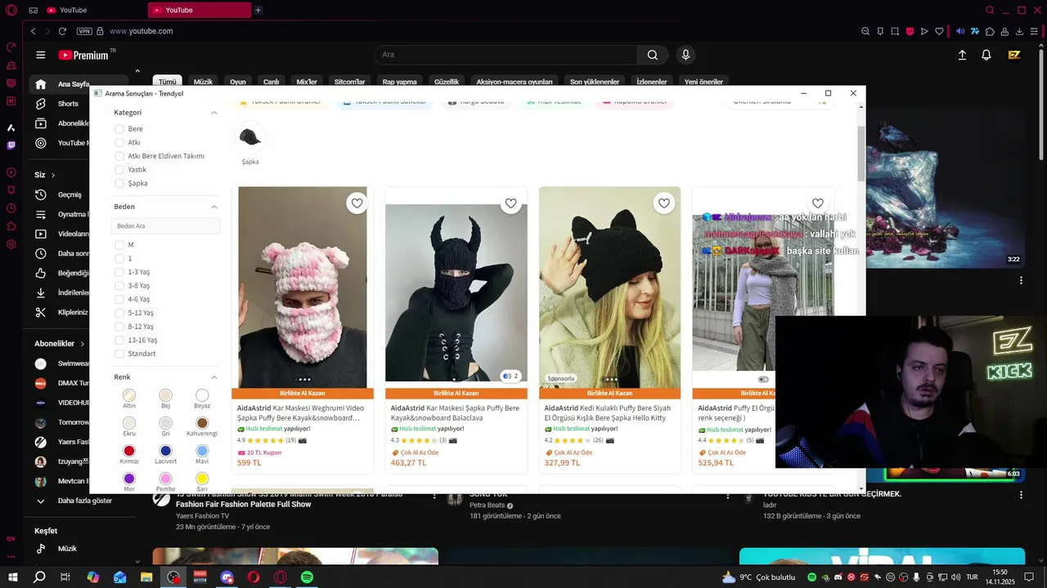Click the Beden Ara search field
The image size is (1047, 588).
click(166, 226)
